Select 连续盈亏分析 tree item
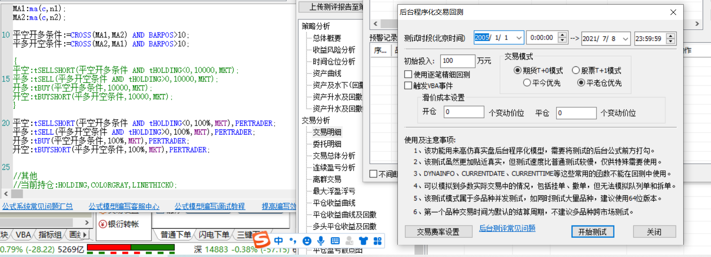Image resolution: width=711 pixels, height=257 pixels. tap(334, 168)
